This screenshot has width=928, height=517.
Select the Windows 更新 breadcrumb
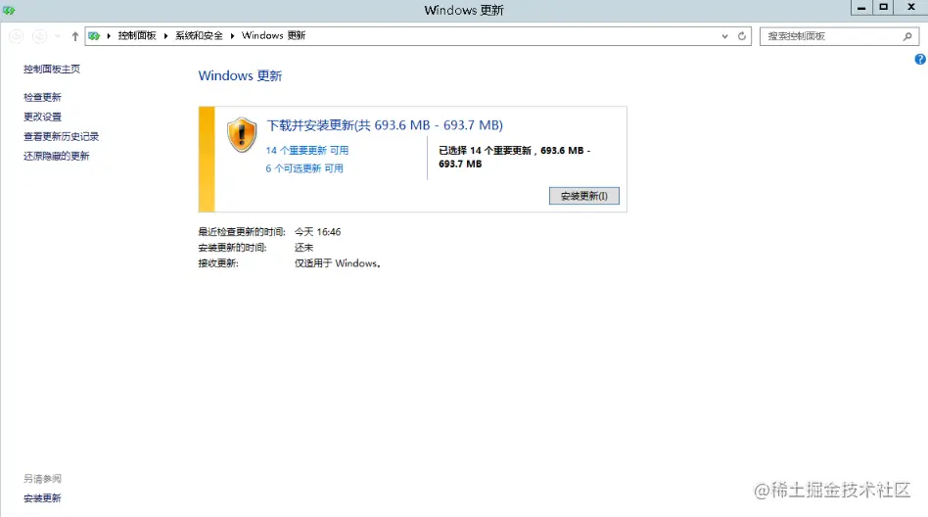[273, 35]
